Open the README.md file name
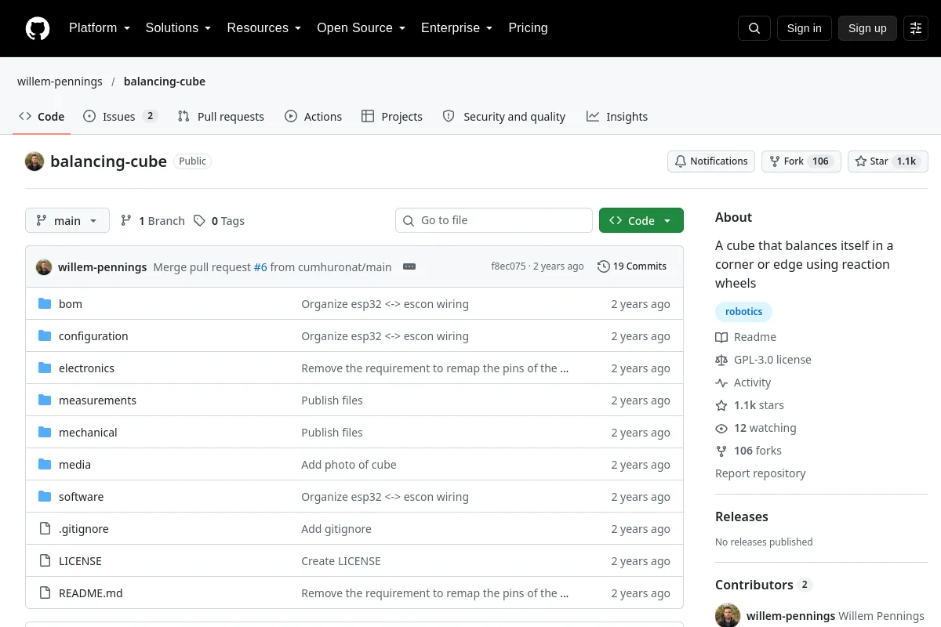Image resolution: width=941 pixels, height=627 pixels. [91, 593]
